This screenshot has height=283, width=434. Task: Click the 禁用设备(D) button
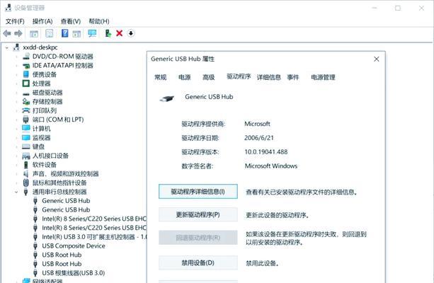click(x=198, y=262)
